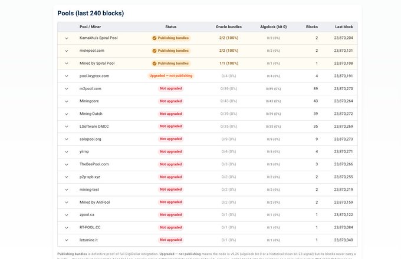401x259 pixels.
Task: Click the last block value '23,870,270'
Action: pyautogui.click(x=343, y=89)
